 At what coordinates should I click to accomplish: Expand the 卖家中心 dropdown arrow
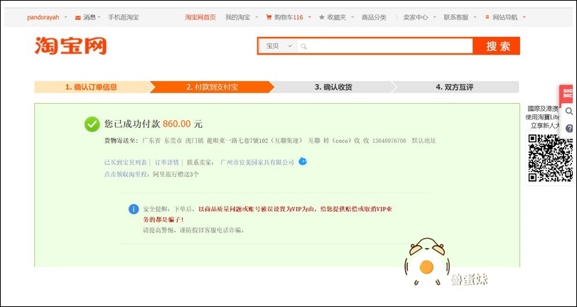tap(435, 17)
